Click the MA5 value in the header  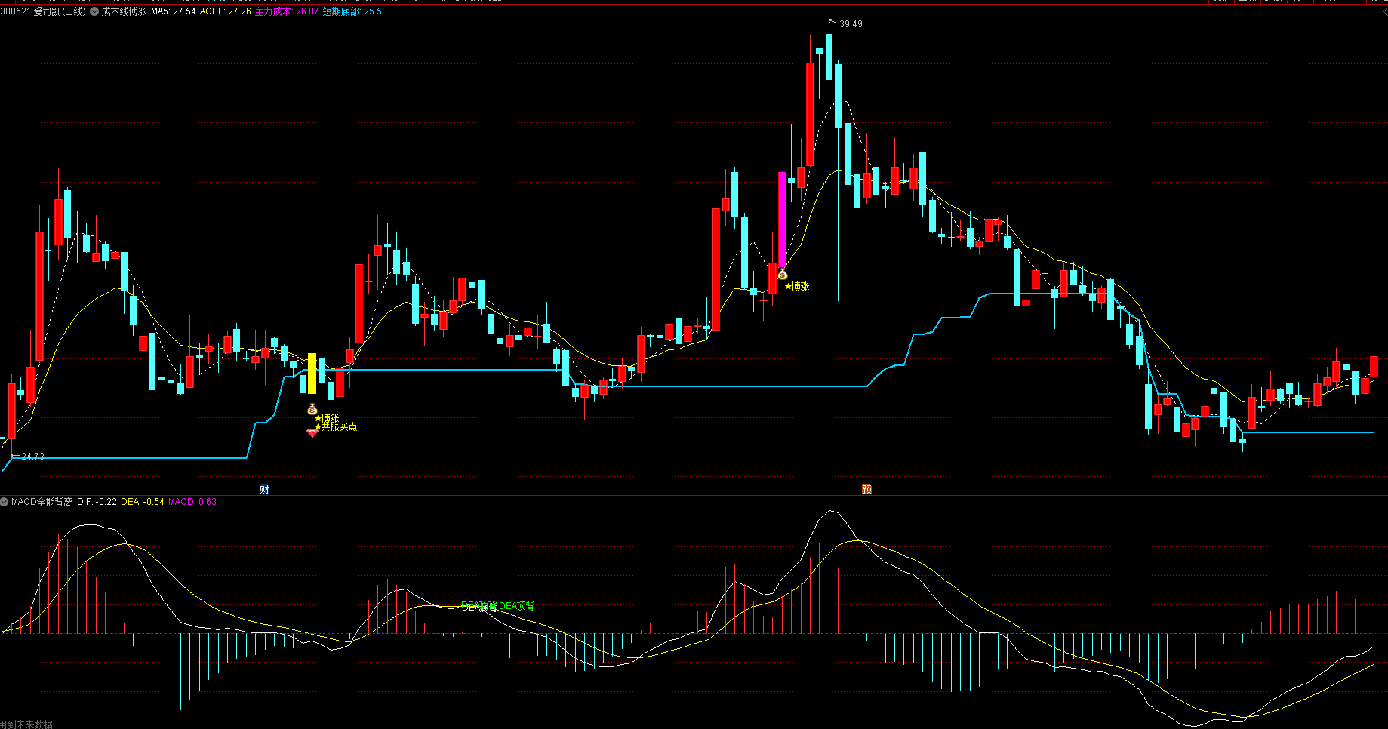[173, 12]
